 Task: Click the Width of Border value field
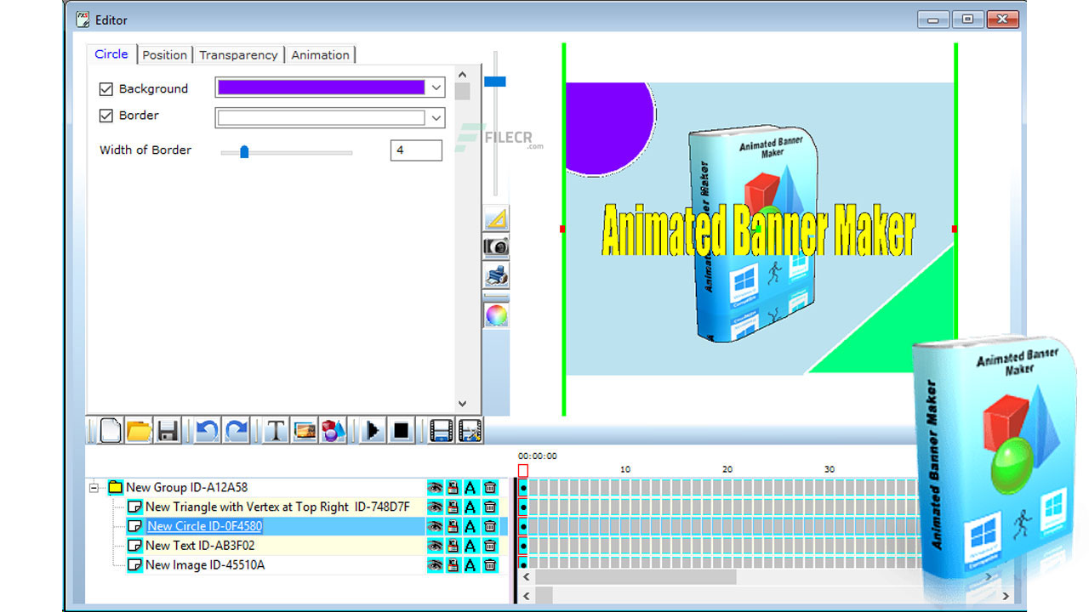417,150
